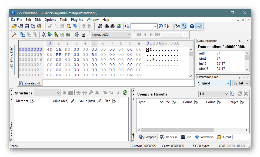Click the hammer tool icon
This screenshot has width=260, height=157.
click(x=14, y=35)
